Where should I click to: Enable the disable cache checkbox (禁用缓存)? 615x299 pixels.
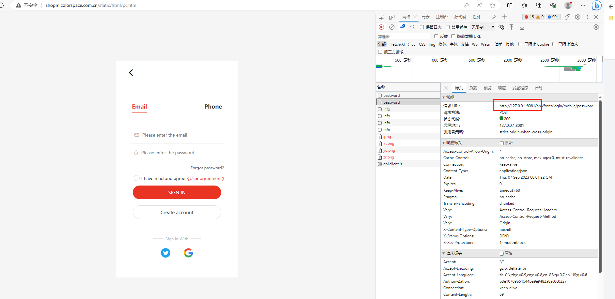448,27
